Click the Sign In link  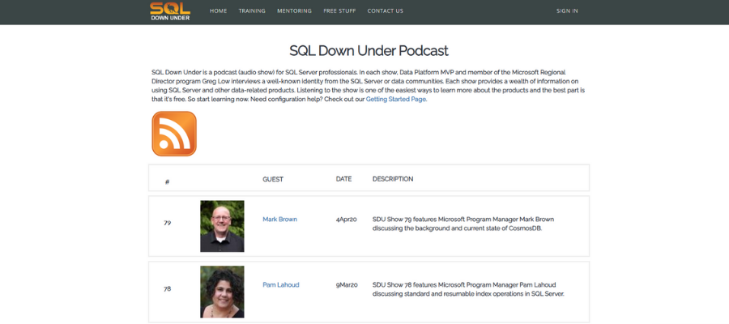coord(567,11)
